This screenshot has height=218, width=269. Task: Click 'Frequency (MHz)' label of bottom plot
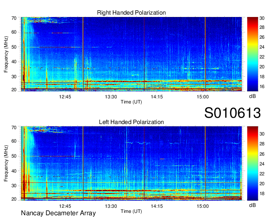tap(6, 163)
